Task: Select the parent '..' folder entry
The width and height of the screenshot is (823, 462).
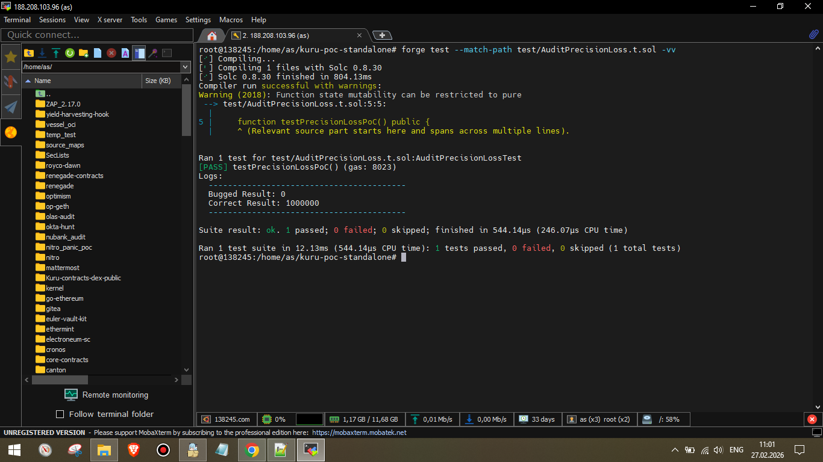Action: pyautogui.click(x=42, y=94)
